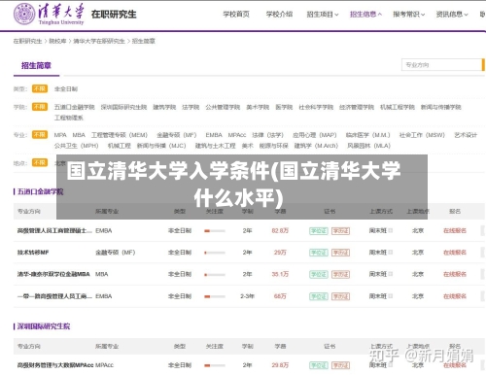Click 在线报名 for the 技术转移MF row
The height and width of the screenshot is (375, 486).
(455, 253)
